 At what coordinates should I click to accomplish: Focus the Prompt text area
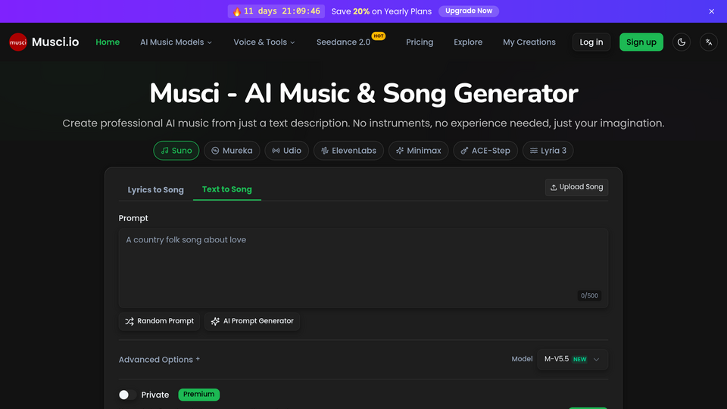(363, 268)
